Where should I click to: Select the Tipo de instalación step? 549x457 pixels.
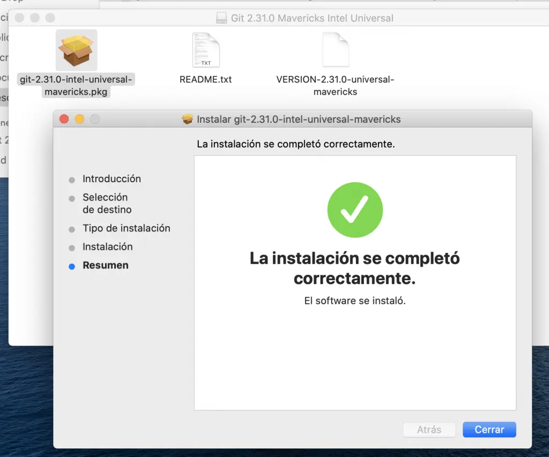click(x=127, y=228)
